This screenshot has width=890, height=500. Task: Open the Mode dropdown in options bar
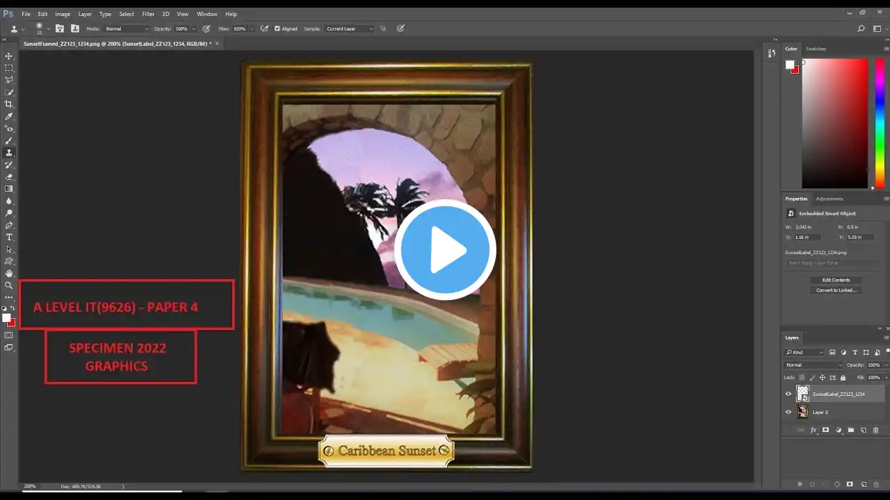[127, 28]
